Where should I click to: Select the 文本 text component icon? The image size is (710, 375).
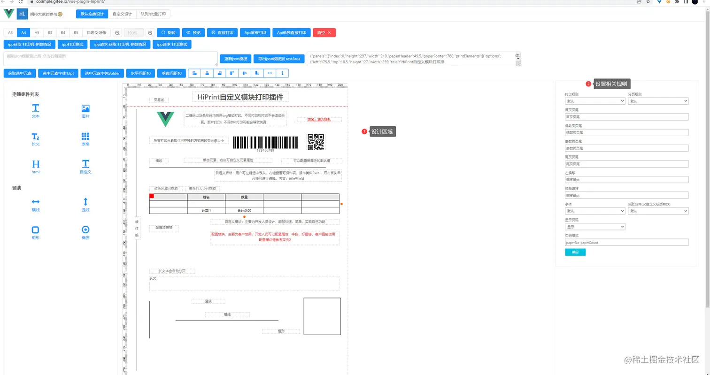click(35, 108)
